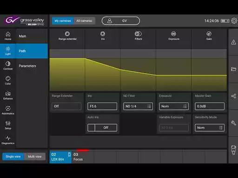Open the wrench tools icon

[x=233, y=123]
